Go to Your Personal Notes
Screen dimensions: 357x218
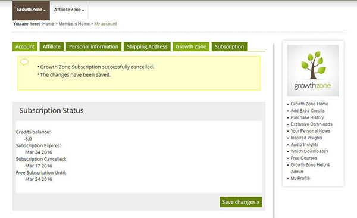[x=311, y=131]
